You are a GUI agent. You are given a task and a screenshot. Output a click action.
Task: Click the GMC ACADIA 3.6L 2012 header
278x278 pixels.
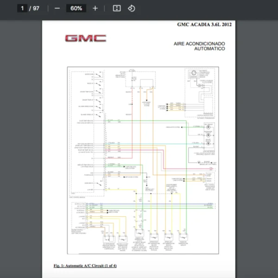point(204,24)
